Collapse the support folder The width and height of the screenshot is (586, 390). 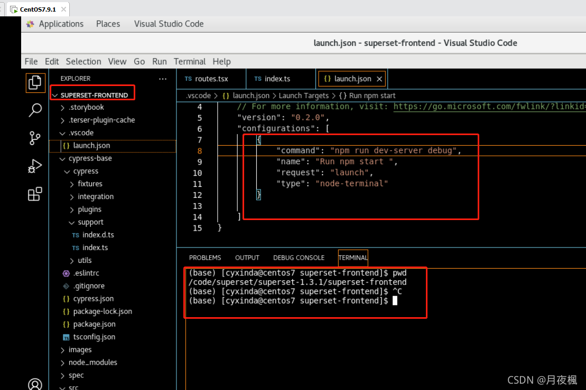(72, 222)
